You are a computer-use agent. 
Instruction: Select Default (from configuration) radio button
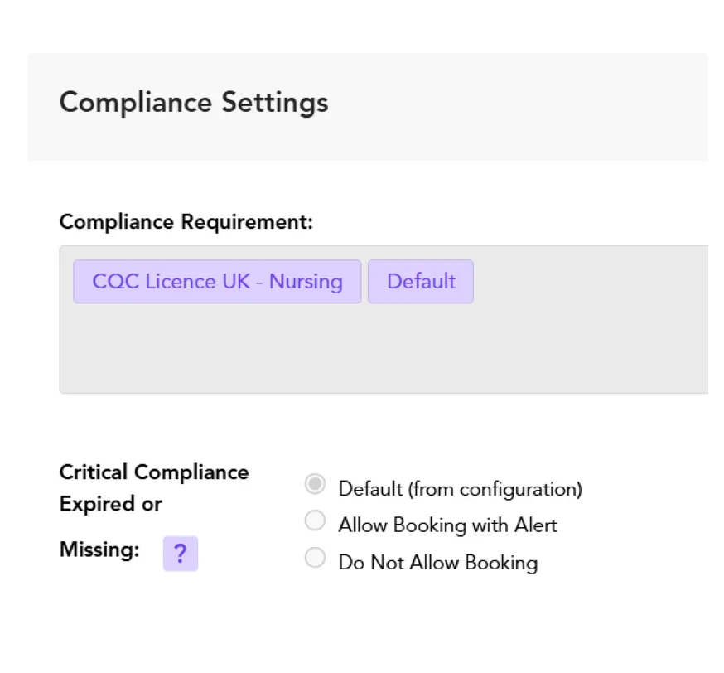coord(315,484)
